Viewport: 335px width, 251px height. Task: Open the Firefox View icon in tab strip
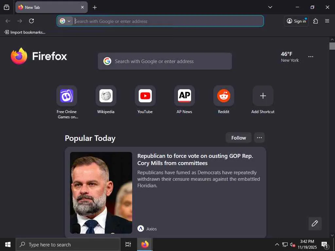(x=7, y=7)
